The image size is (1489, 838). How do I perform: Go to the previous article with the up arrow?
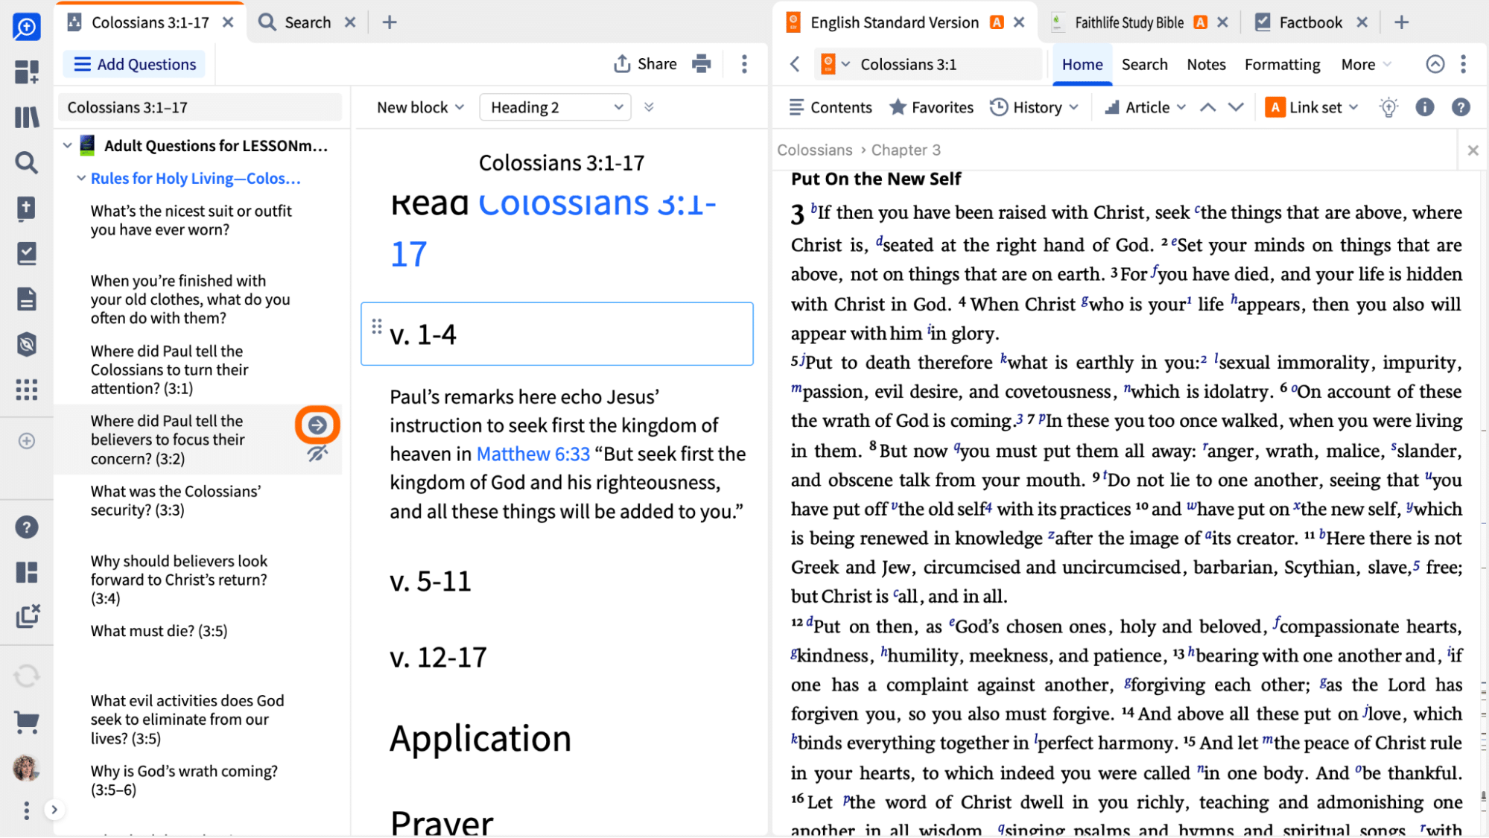[1207, 107]
